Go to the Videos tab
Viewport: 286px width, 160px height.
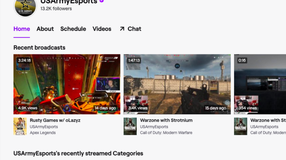pos(102,29)
